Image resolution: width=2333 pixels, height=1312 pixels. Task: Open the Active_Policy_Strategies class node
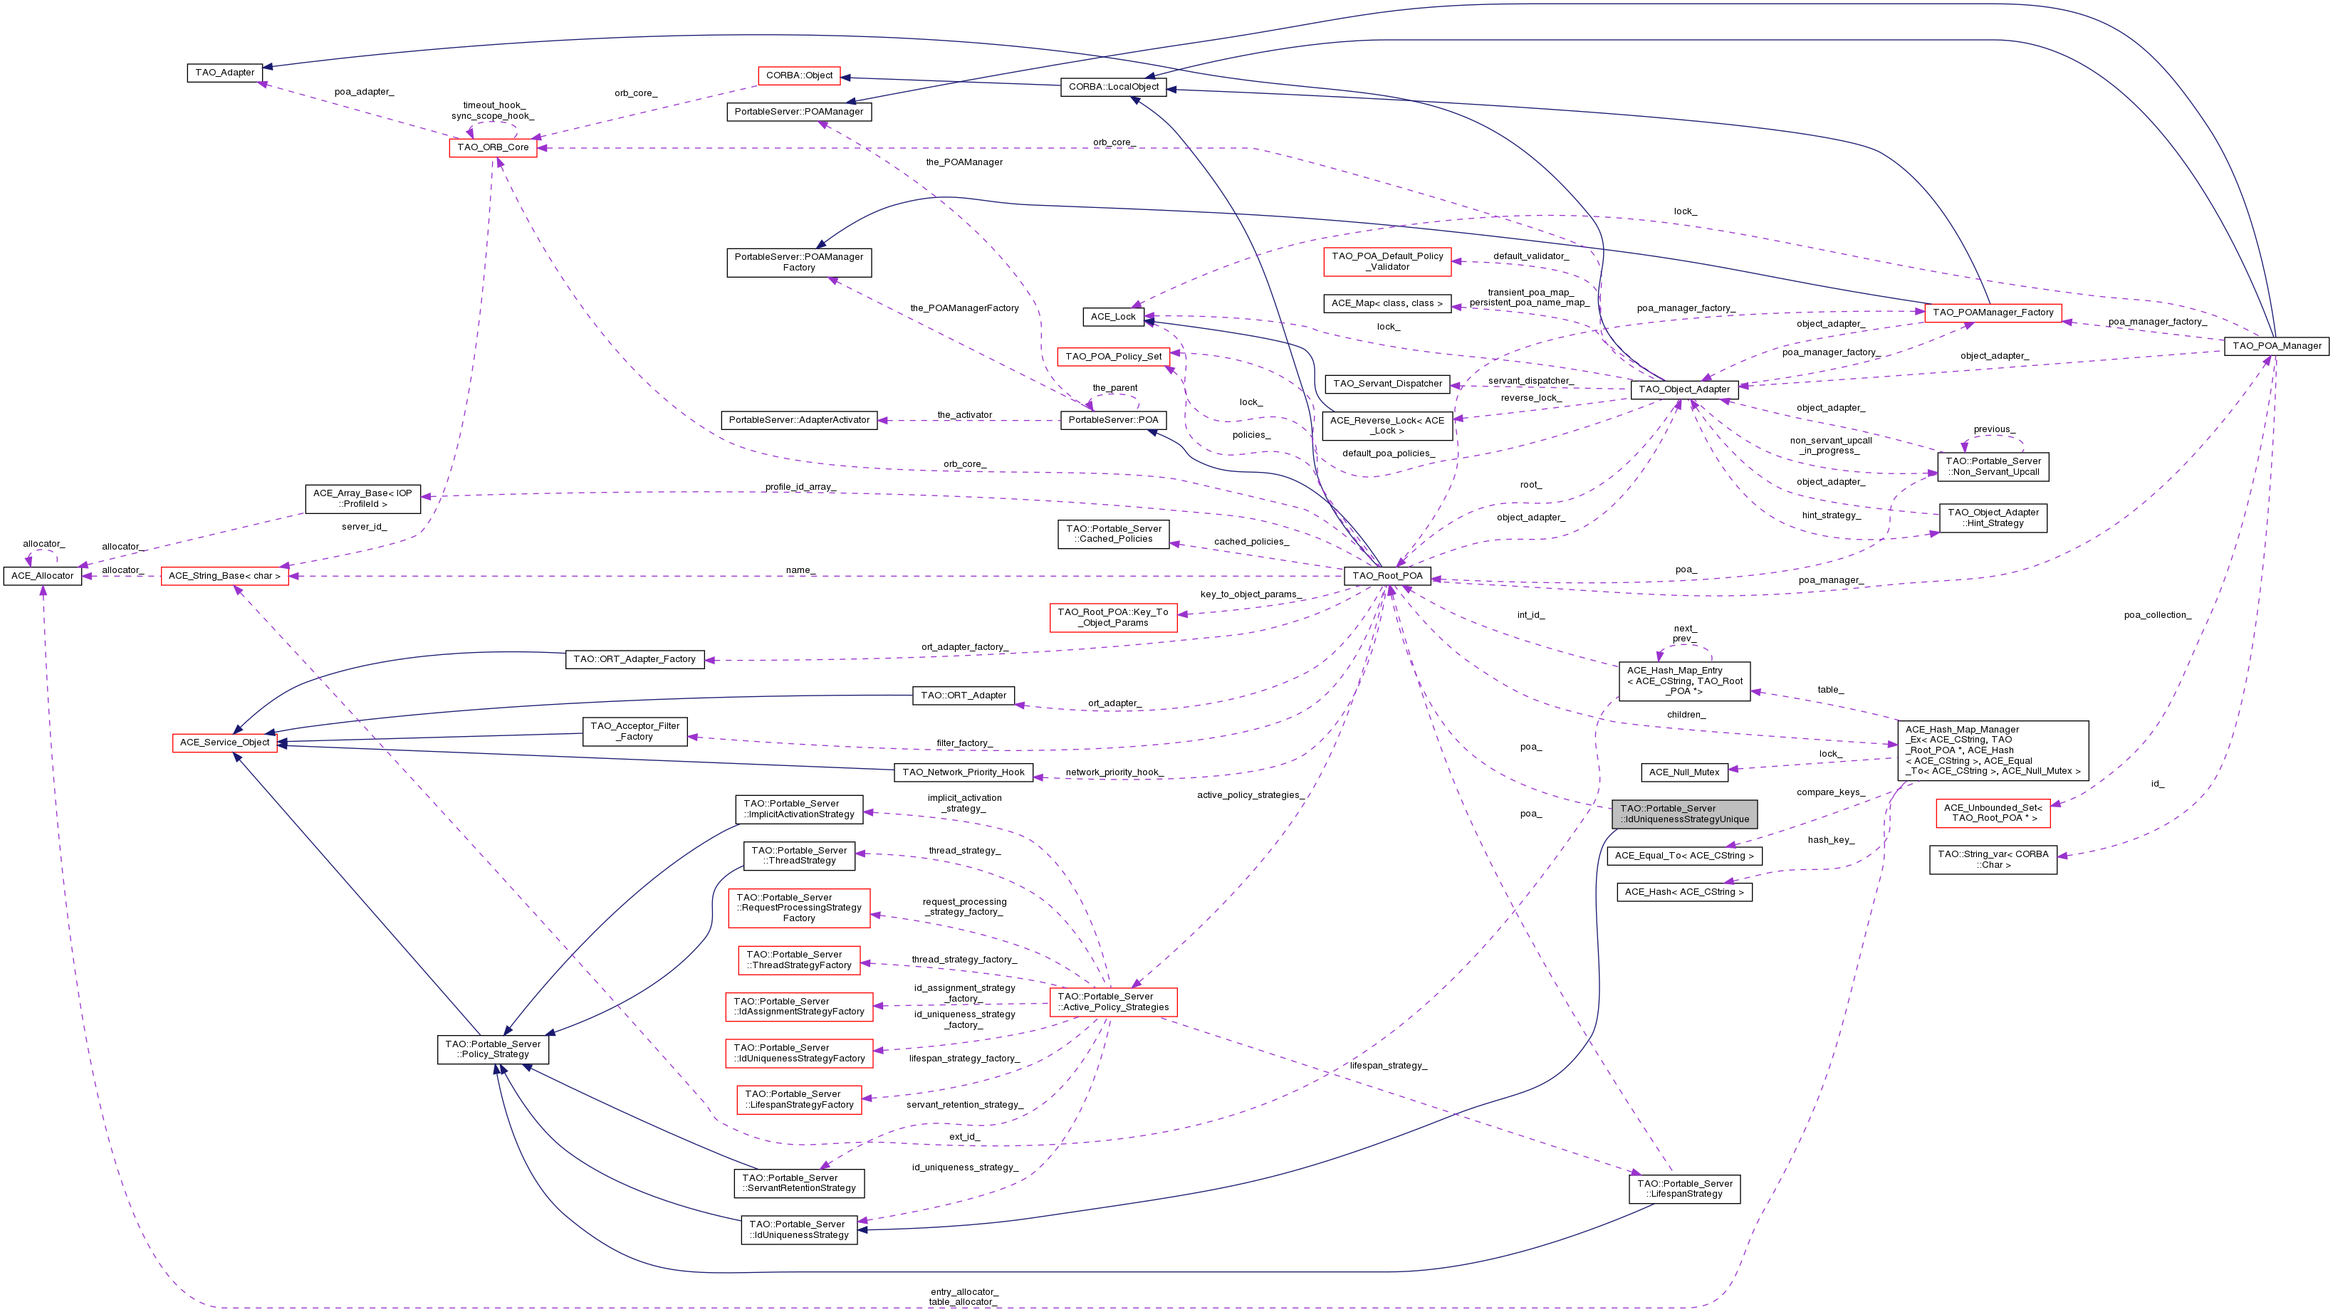tap(1113, 1002)
